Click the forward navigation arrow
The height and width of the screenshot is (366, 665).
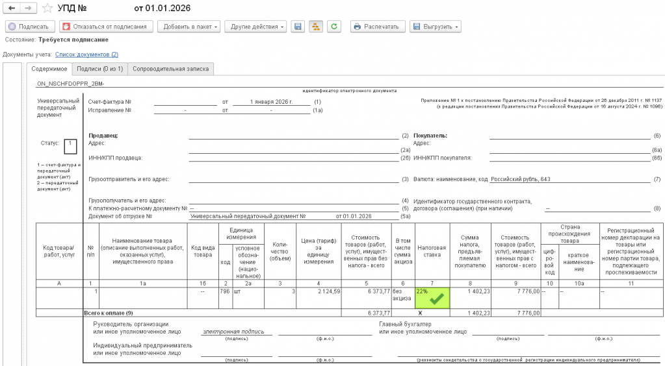coord(28,8)
